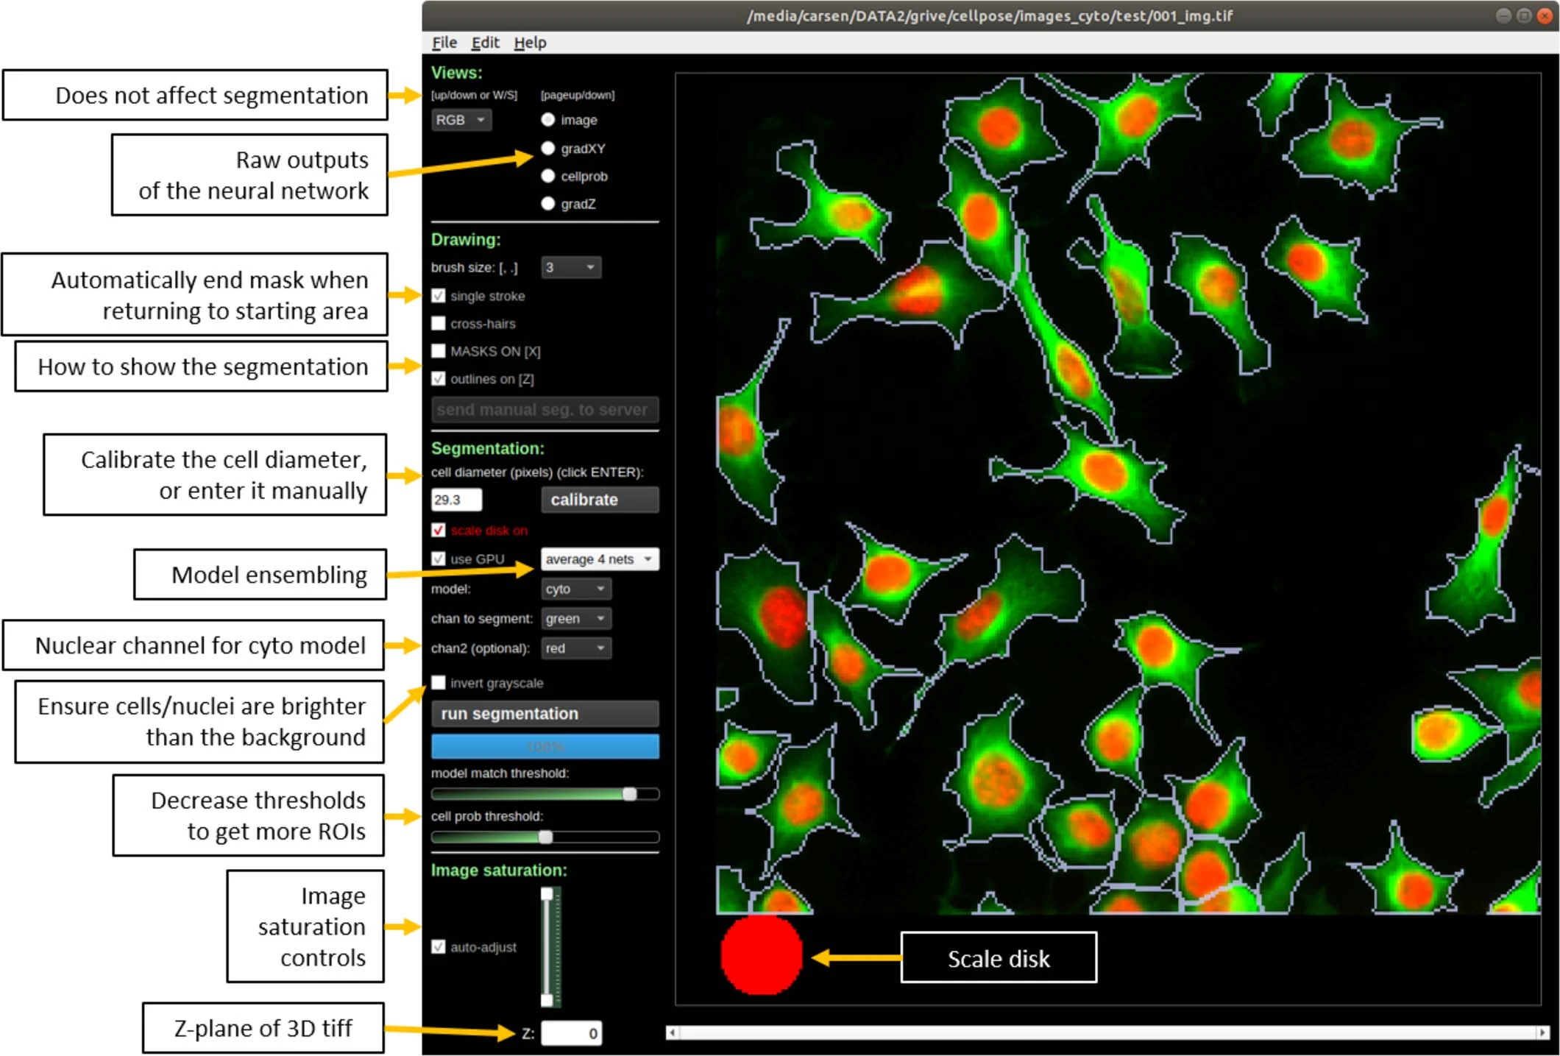
Task: Choose the gradZ view option
Action: [x=547, y=204]
